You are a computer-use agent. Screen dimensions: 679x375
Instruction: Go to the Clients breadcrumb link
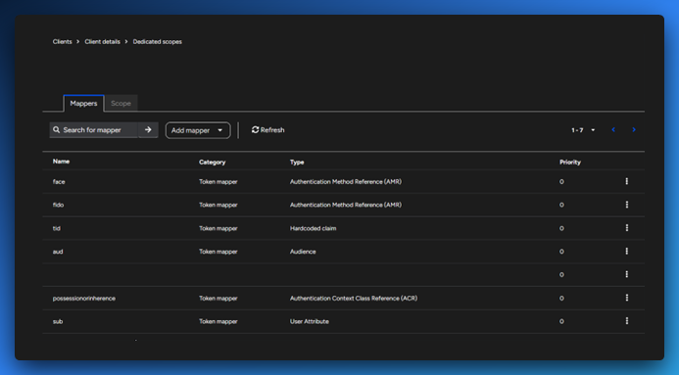[x=63, y=41]
